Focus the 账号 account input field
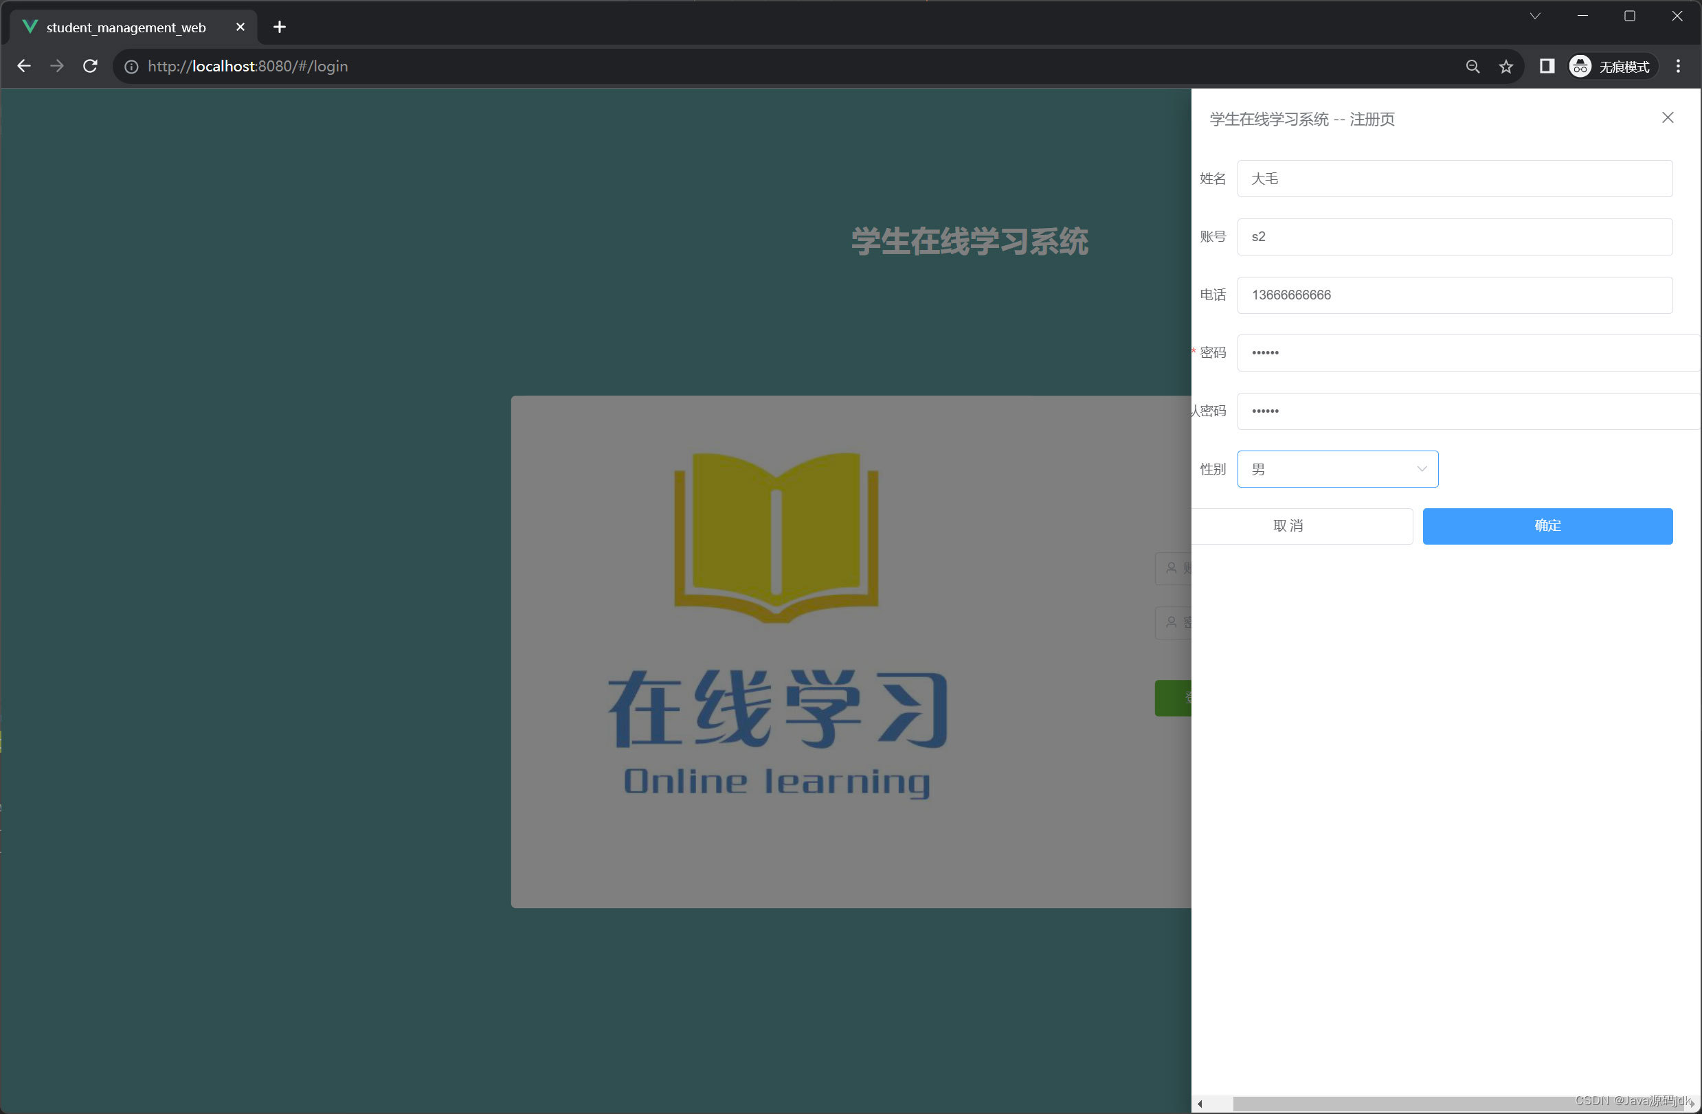This screenshot has height=1114, width=1702. pyautogui.click(x=1454, y=237)
